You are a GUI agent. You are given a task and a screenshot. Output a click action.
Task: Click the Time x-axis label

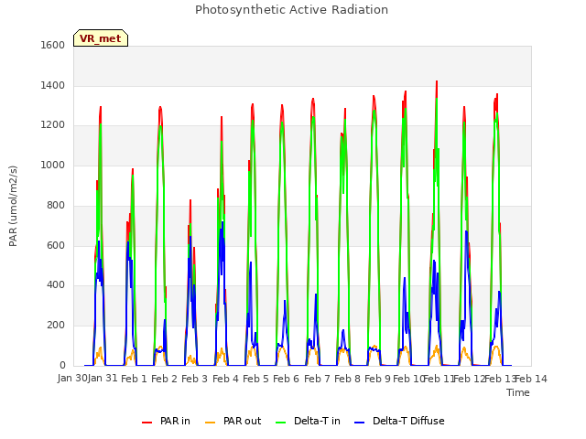tap(518, 392)
